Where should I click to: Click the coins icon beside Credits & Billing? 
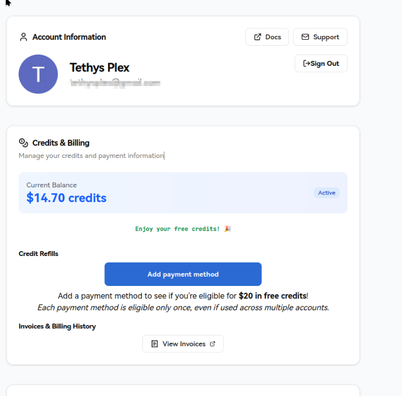tap(23, 143)
